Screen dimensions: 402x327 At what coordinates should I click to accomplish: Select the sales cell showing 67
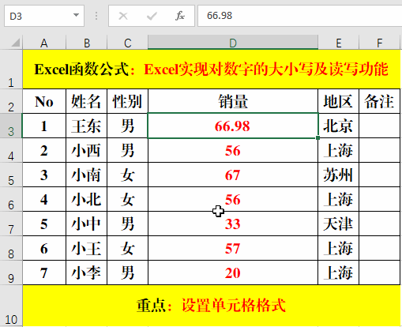click(x=233, y=175)
